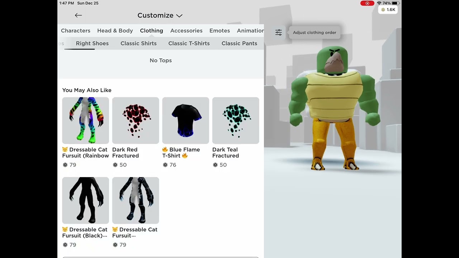The height and width of the screenshot is (258, 459).
Task: Tap the green avatar character preview
Action: pos(335,107)
